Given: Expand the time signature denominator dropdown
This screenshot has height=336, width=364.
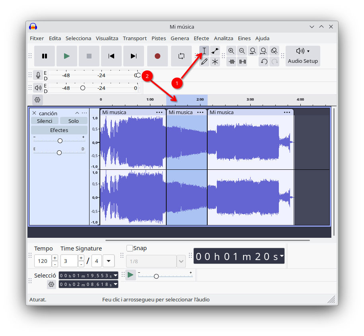Looking at the screenshot, I should [x=109, y=261].
